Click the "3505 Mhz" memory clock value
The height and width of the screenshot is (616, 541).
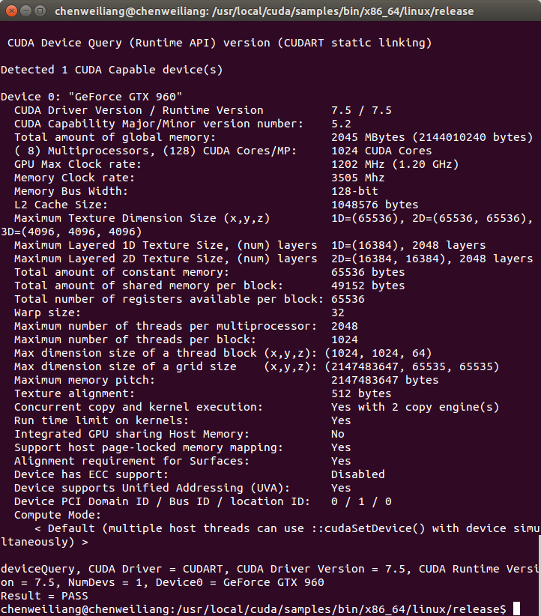click(357, 178)
